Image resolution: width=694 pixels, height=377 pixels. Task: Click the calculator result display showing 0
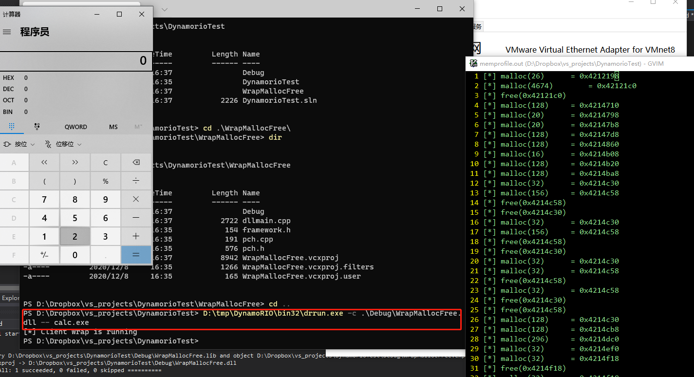pos(76,61)
